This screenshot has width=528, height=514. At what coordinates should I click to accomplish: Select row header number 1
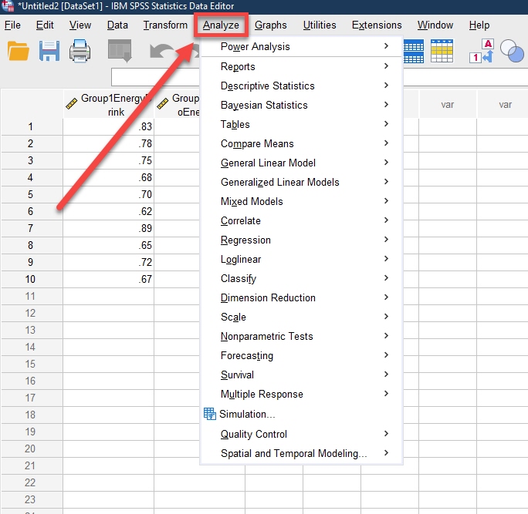pos(32,126)
